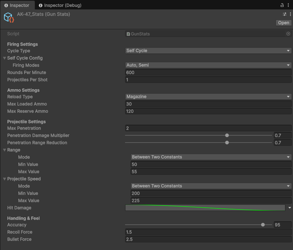Lock the Inspector with the padlock
Image resolution: width=293 pixels, height=250 pixels.
[282, 5]
